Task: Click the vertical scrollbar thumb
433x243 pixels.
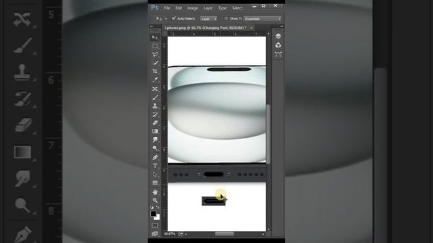Action: [268, 134]
